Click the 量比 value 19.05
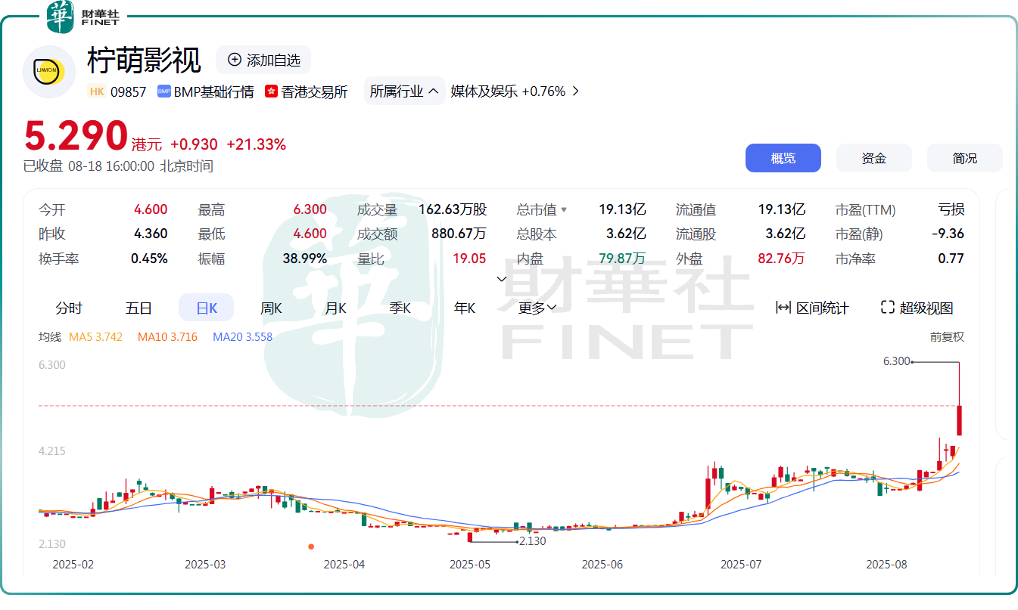1018x610 pixels. coord(469,259)
